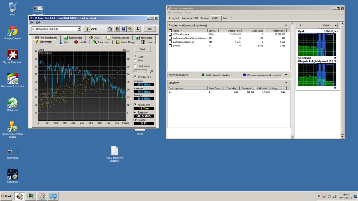This screenshot has height=201, width=358.
Task: Click the Resource Monitor taskbar button
Action: (x=30, y=196)
